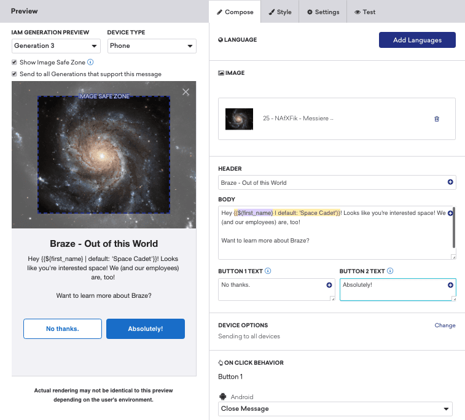Expand the Android Close Message dropdown

pos(335,409)
